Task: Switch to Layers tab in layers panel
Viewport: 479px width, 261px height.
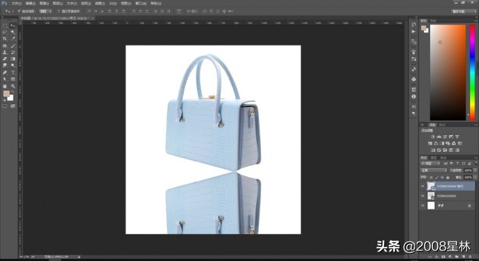Action: [424, 158]
